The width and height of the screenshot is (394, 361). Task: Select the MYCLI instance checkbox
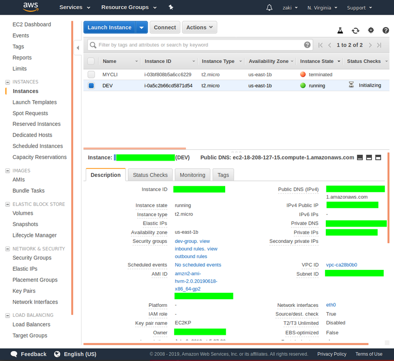[91, 74]
